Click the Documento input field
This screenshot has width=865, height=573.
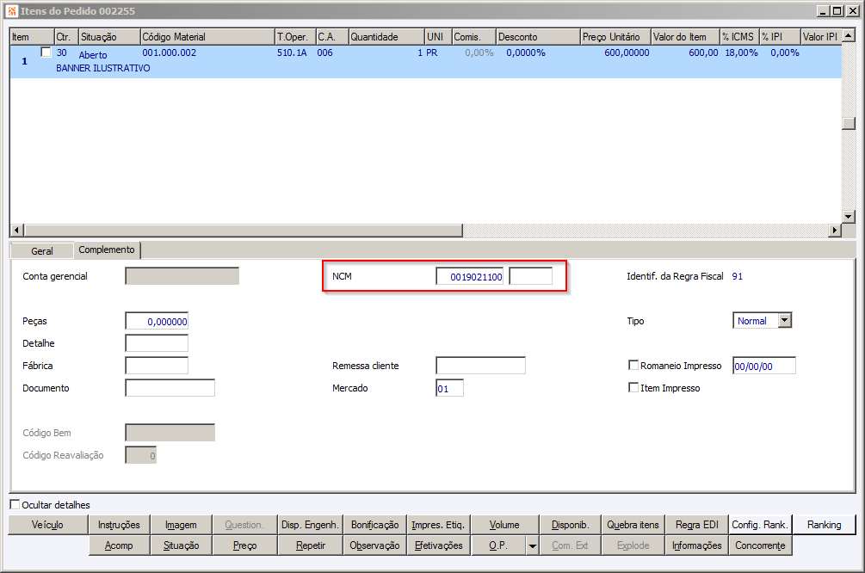170,388
